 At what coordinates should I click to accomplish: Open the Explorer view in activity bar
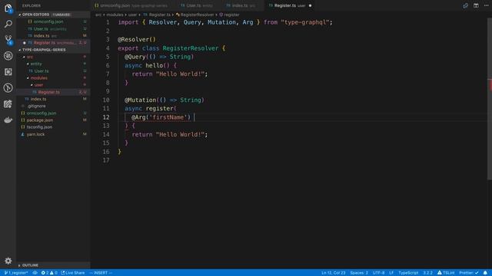click(x=8, y=8)
